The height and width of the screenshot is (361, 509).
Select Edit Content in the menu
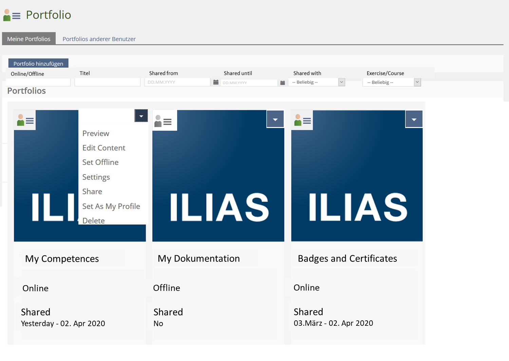[x=104, y=148]
